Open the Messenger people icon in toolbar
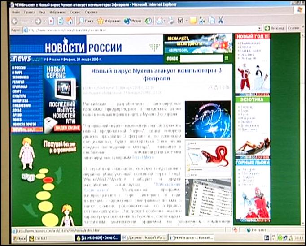This screenshot has width=306, height=246. (x=202, y=21)
